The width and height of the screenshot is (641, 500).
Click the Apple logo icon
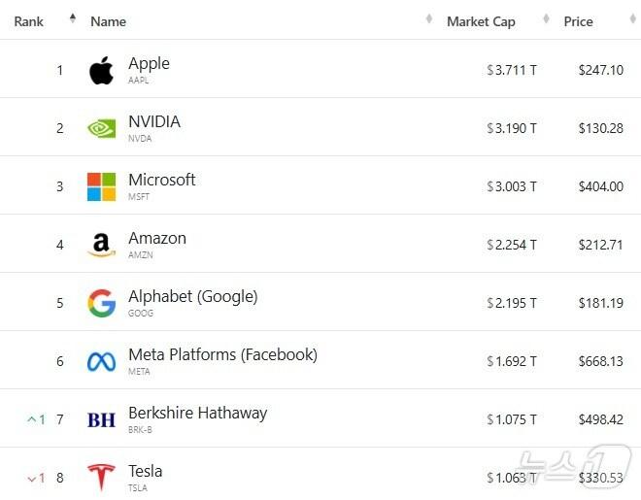(101, 70)
